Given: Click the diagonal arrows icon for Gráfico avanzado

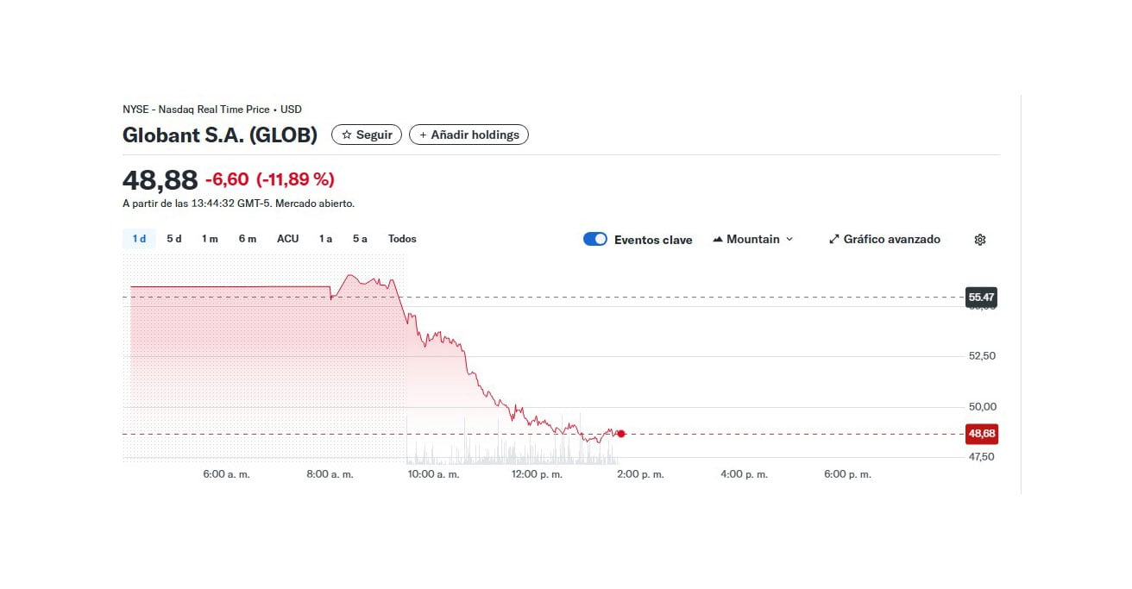Looking at the screenshot, I should [x=833, y=239].
